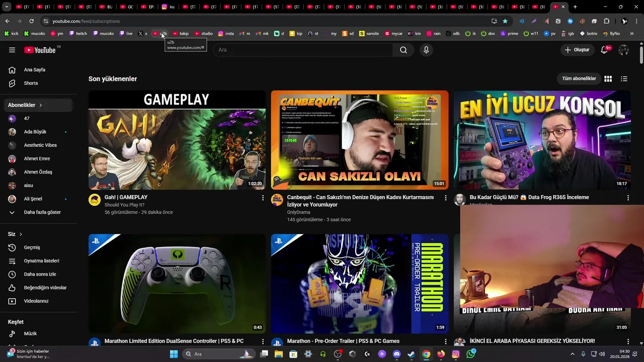This screenshot has height=362, width=644.
Task: Open Aesthetic Vibes channel subscription
Action: click(39, 145)
